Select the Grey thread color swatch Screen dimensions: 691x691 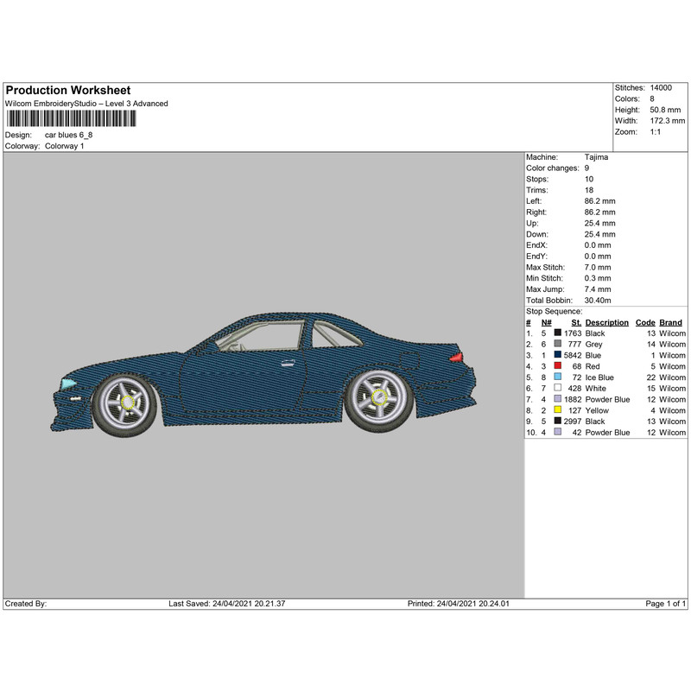click(x=558, y=344)
